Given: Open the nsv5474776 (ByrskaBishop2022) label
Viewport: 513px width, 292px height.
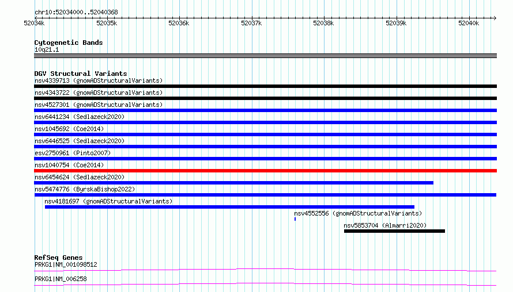Looking at the screenshot, I should point(85,189).
